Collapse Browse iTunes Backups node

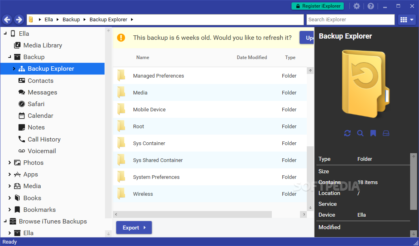pos(5,221)
